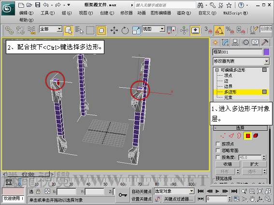The image size is (274, 205).
Task: Click the Border selection icon in 选择 rollout
Action: tap(239, 136)
